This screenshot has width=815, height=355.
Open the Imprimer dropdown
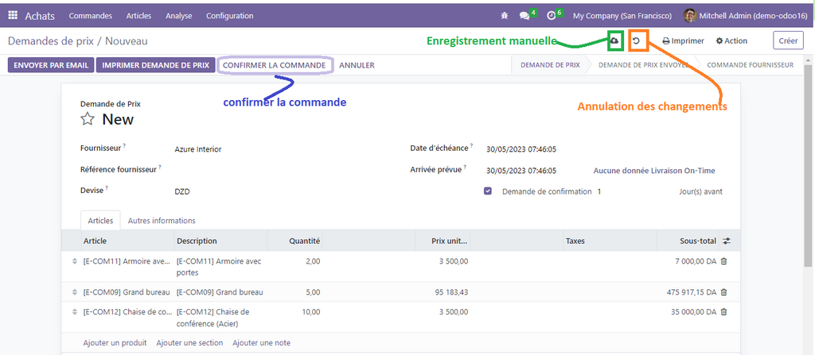[x=683, y=41]
